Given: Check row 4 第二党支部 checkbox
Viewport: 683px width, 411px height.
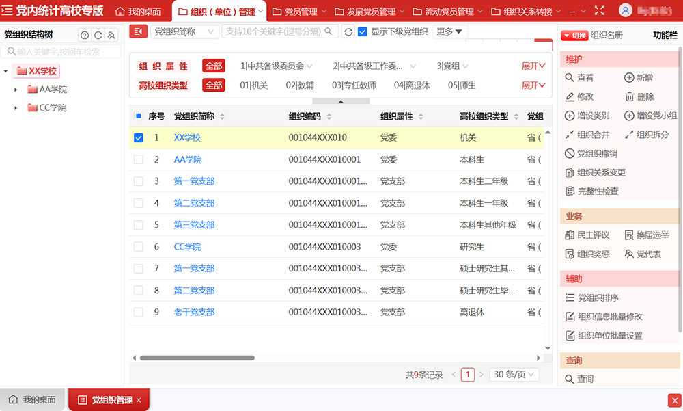Looking at the screenshot, I should pyautogui.click(x=139, y=203).
